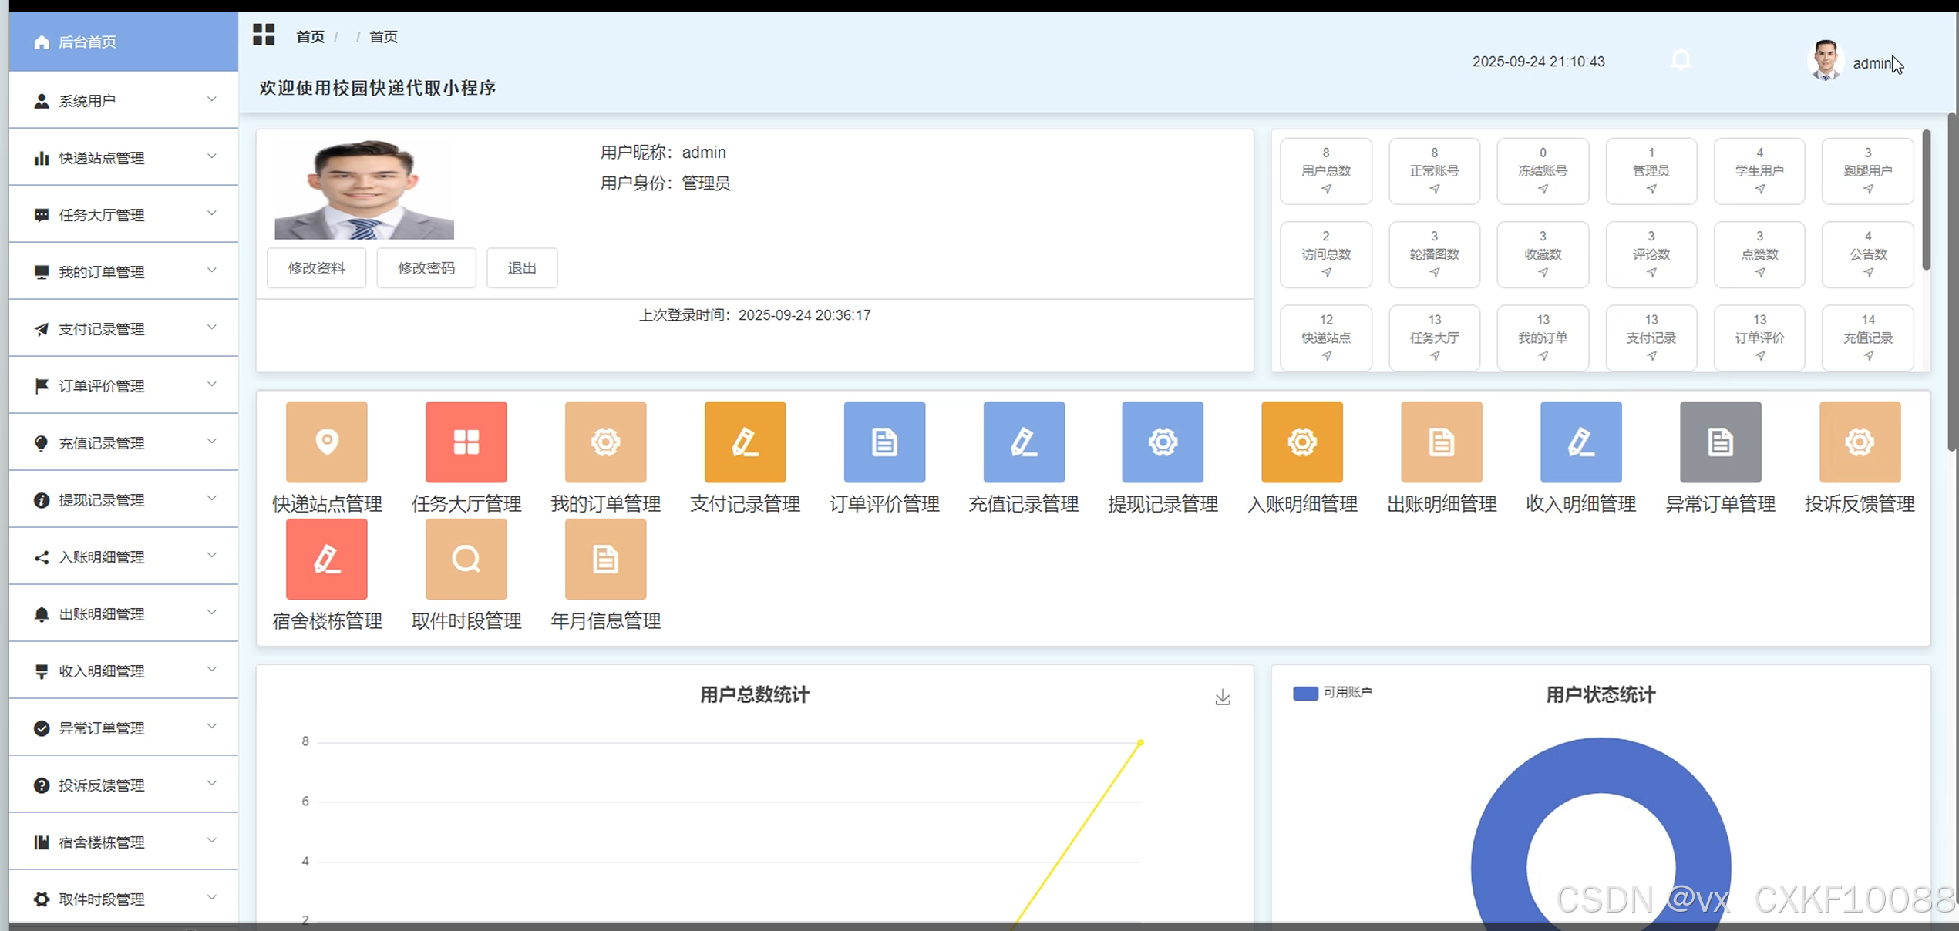Expand the 充值记录管理 sidebar chevron
1959x931 pixels.
pos(212,442)
